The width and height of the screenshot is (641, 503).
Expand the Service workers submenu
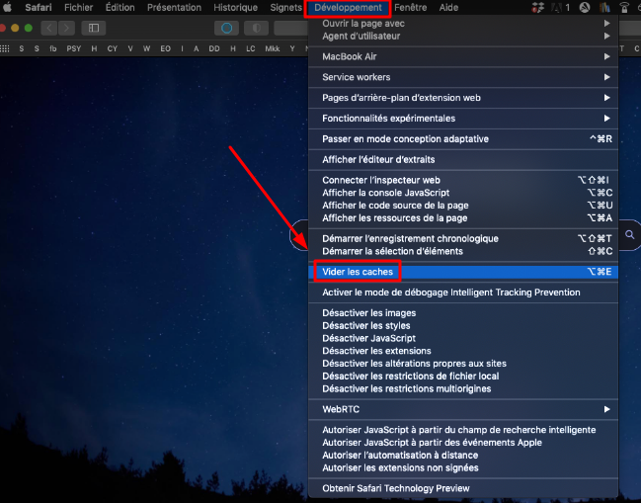coord(463,77)
